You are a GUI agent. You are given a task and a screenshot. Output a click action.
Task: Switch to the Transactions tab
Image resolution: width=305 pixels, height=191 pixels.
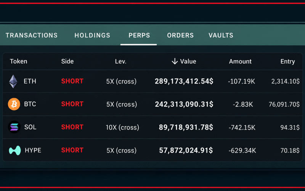click(32, 35)
